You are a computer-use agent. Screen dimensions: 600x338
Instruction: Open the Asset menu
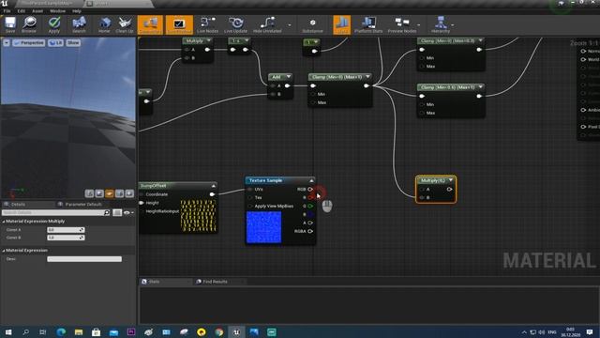click(x=37, y=11)
